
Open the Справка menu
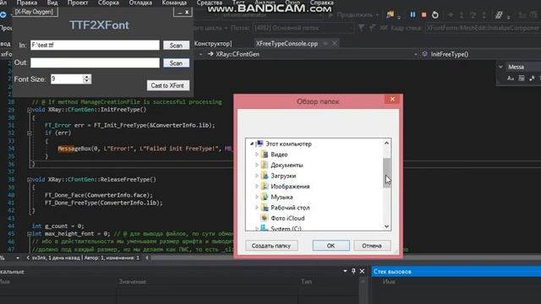[321, 3]
